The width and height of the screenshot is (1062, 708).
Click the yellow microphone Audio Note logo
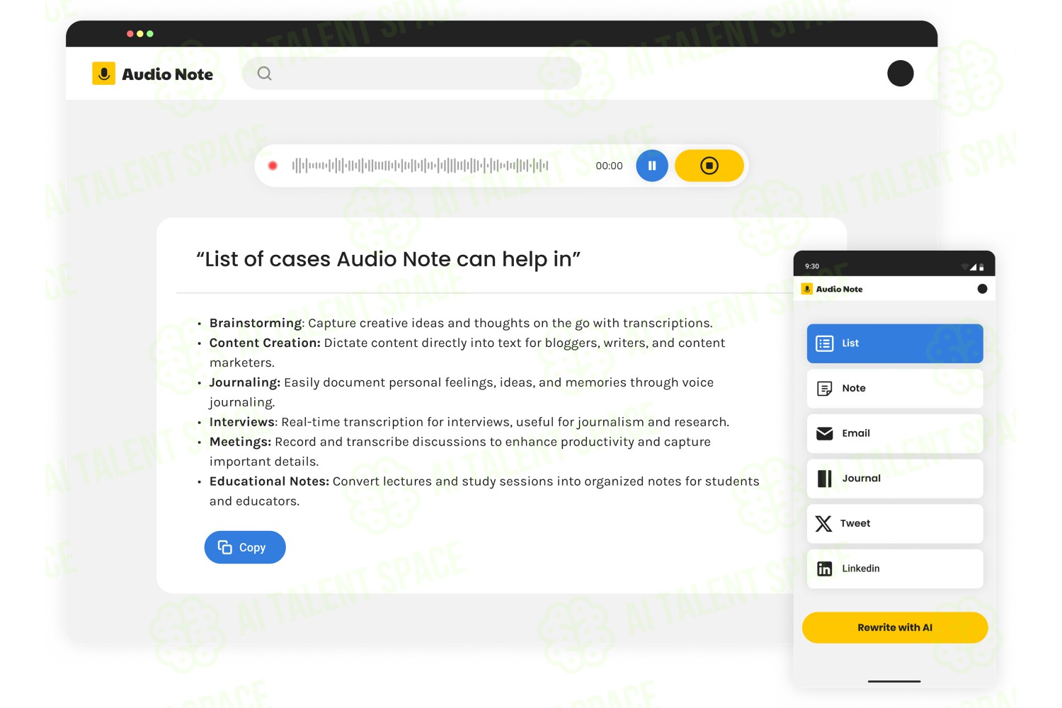[103, 74]
